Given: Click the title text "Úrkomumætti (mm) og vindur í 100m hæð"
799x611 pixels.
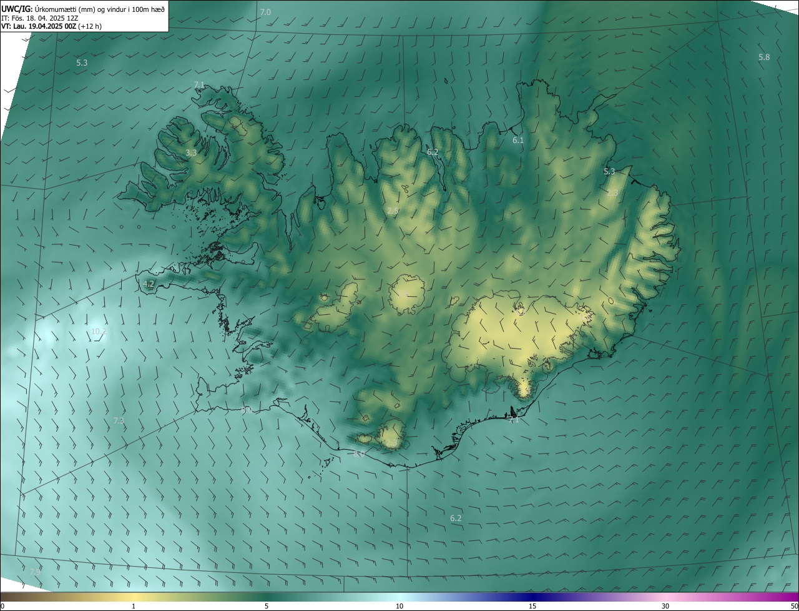Looking at the screenshot, I should (99, 8).
